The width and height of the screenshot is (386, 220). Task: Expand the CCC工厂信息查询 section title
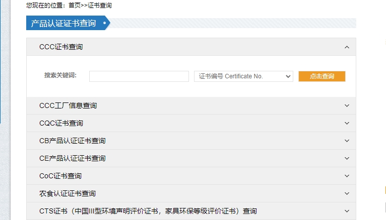coord(68,106)
